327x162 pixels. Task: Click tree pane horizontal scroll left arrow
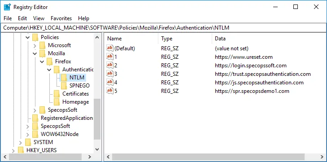[x=5, y=157]
